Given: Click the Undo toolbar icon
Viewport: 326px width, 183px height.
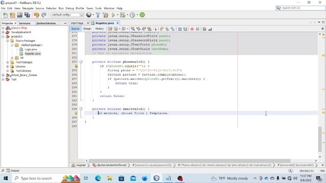Looking at the screenshot, I should click(37, 15).
